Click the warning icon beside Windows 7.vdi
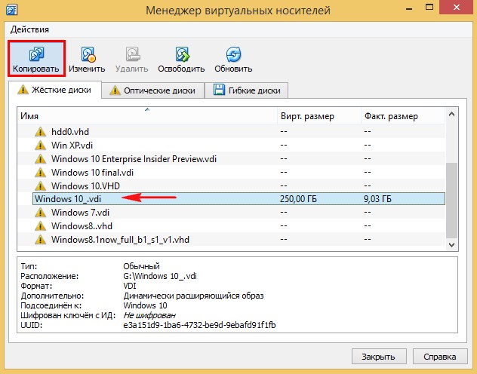This screenshot has height=374, width=477. click(x=40, y=213)
